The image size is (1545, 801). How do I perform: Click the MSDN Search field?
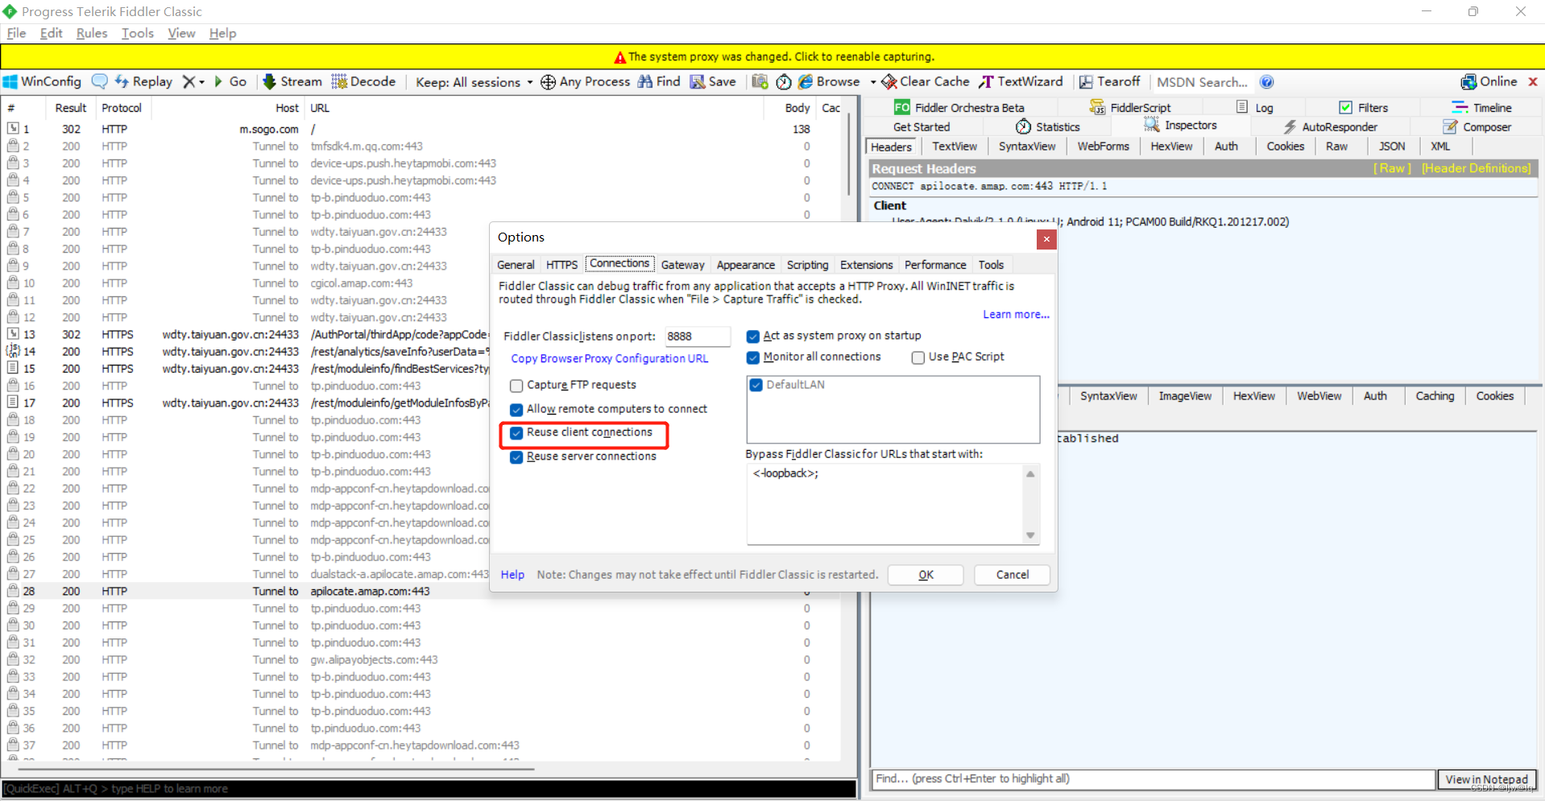[1203, 82]
